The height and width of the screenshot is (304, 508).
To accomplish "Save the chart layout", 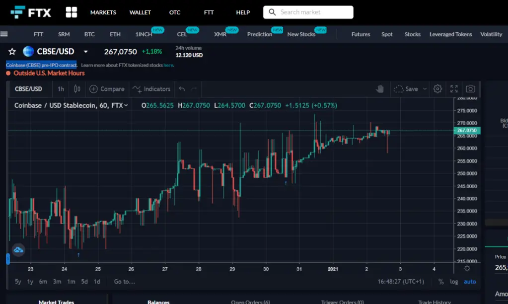I will (406, 89).
